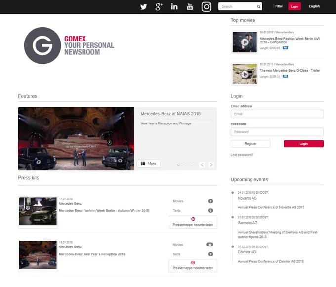The height and width of the screenshot is (287, 336).
Task: Click date 15.01.2018 of New Year's Reception kit
Action: click(x=66, y=242)
